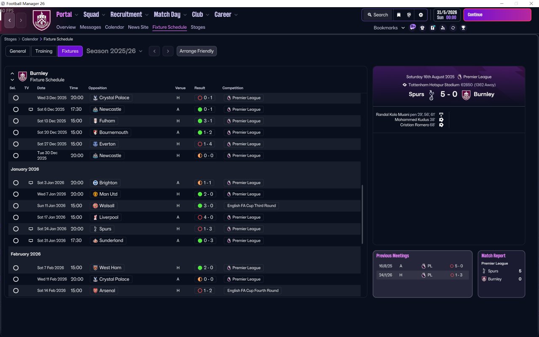Select the West Ham fixture radio button
This screenshot has width=539, height=337.
point(16,268)
